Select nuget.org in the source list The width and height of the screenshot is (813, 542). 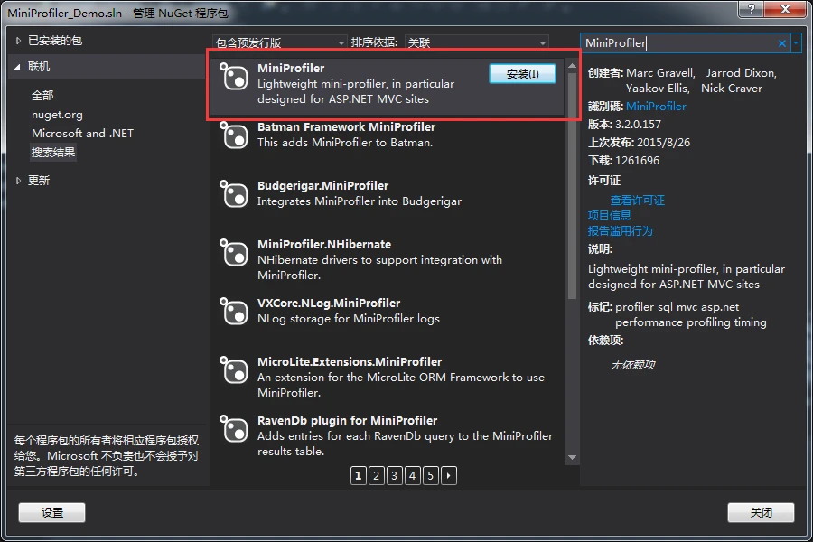coord(57,115)
